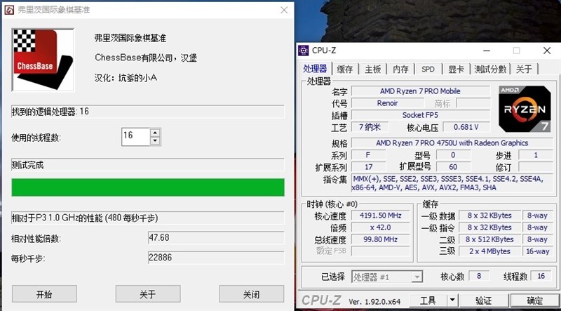Click the Fritz benchmark title bar icon
Image resolution: width=561 pixels, height=311 pixels.
pyautogui.click(x=9, y=10)
